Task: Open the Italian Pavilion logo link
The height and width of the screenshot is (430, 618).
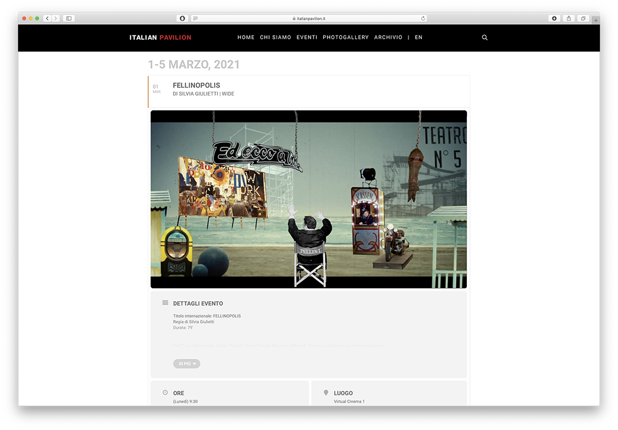Action: [161, 38]
